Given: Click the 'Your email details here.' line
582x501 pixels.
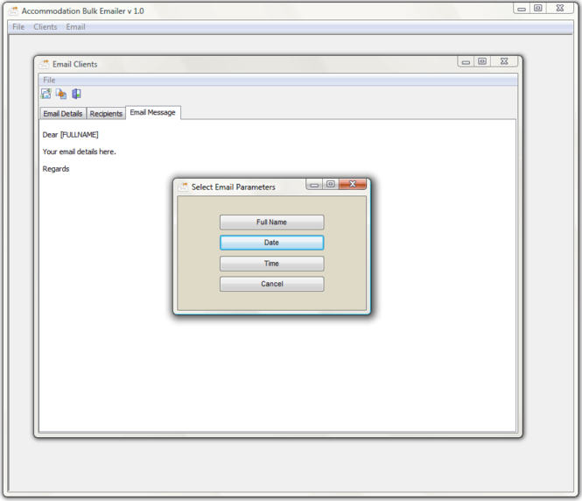Looking at the screenshot, I should click(x=79, y=152).
